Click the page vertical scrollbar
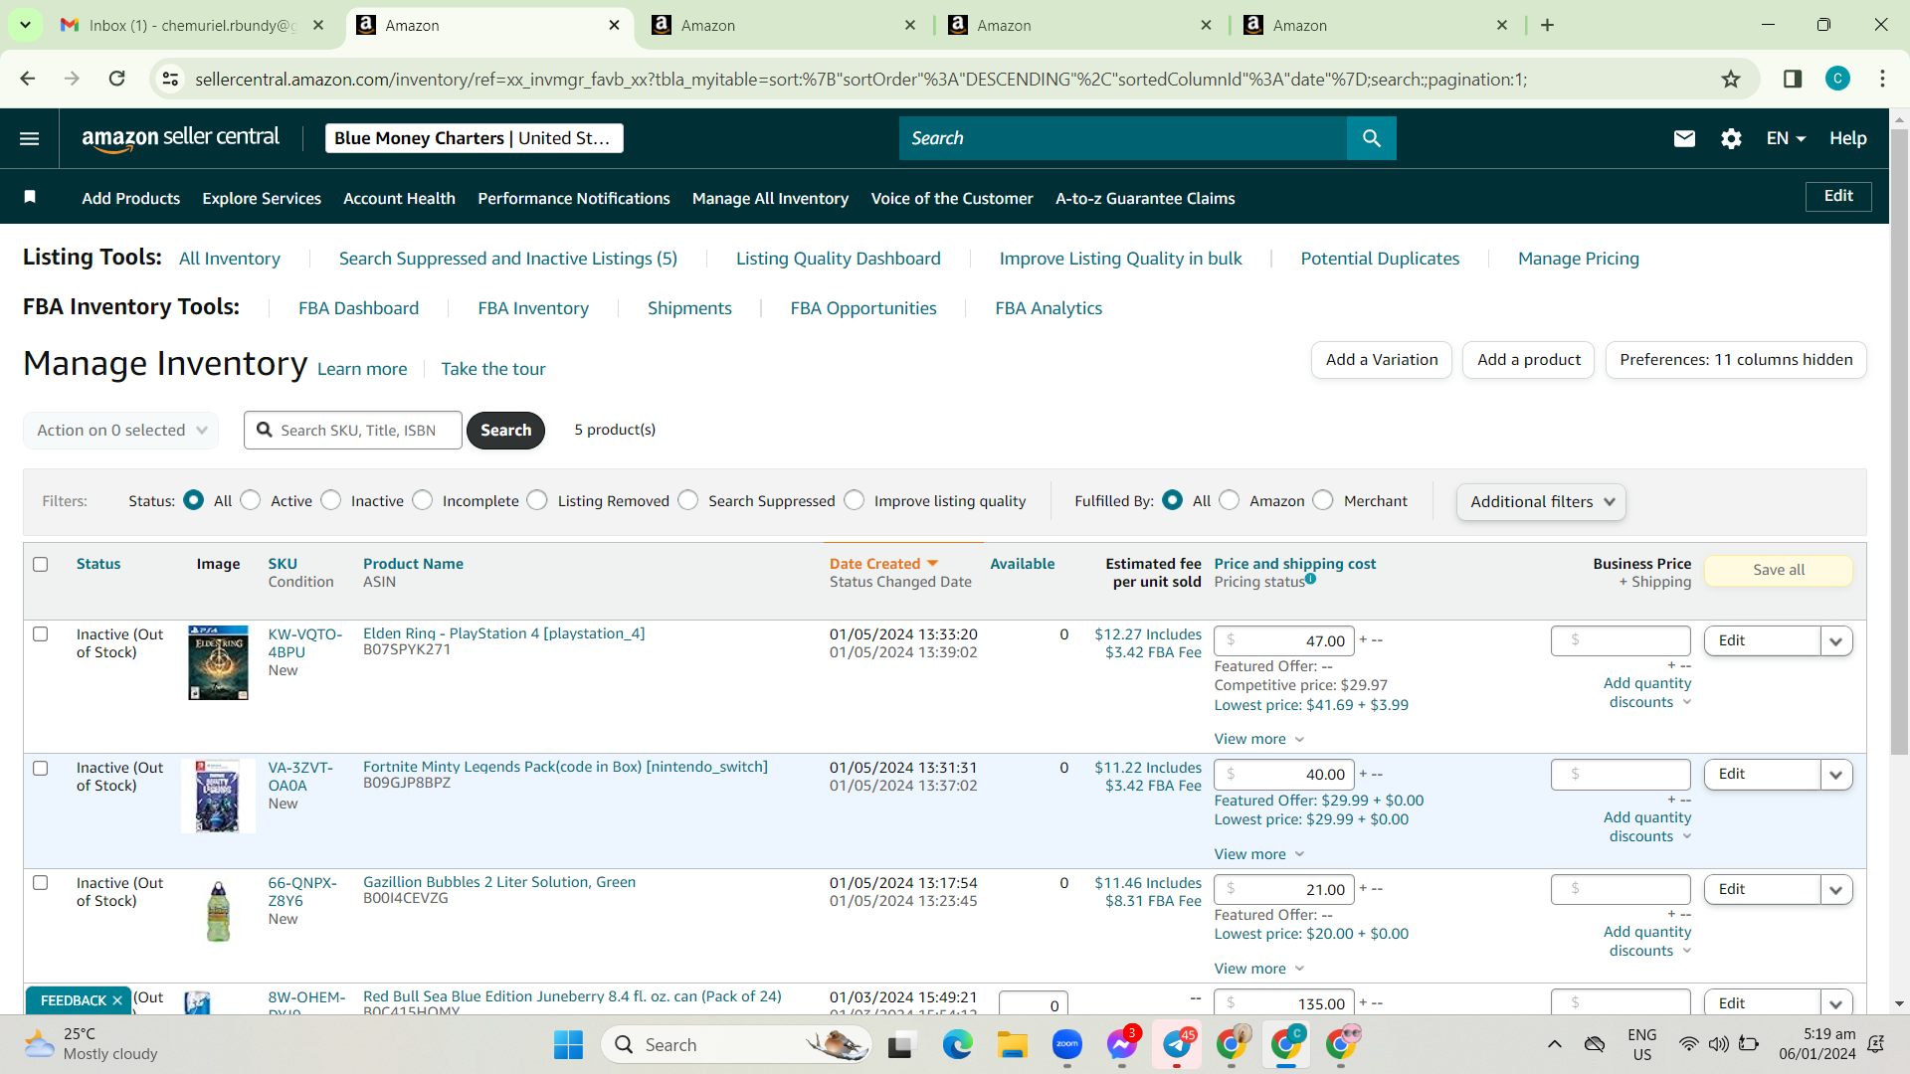The height and width of the screenshot is (1074, 1910). pyautogui.click(x=1899, y=443)
